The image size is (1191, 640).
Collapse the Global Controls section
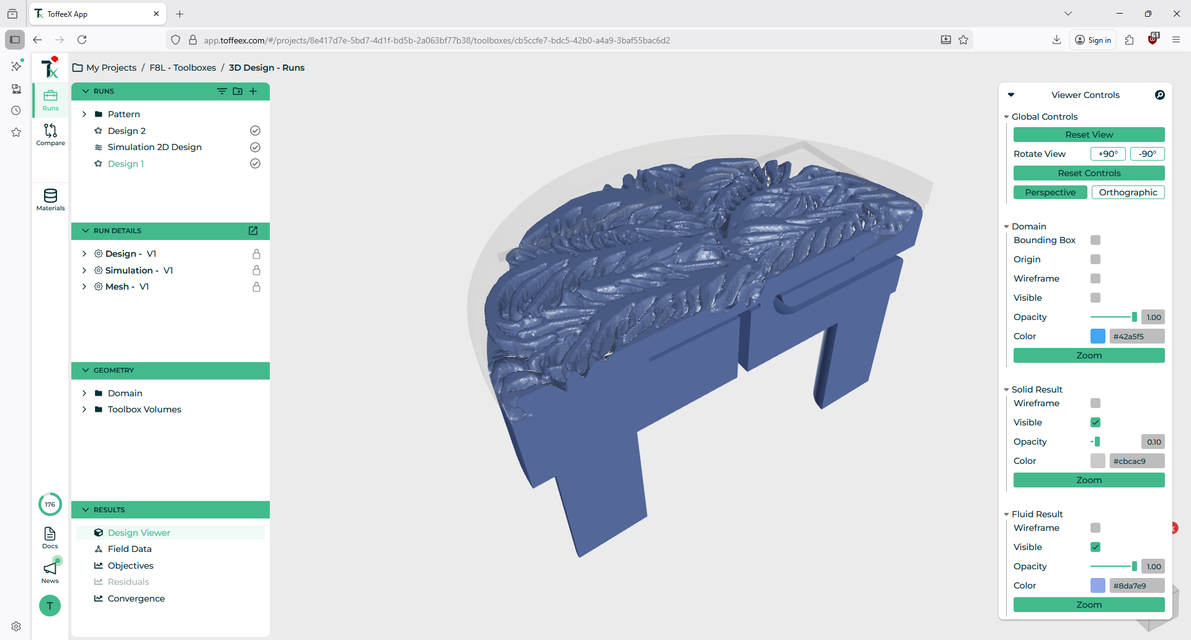(1006, 117)
